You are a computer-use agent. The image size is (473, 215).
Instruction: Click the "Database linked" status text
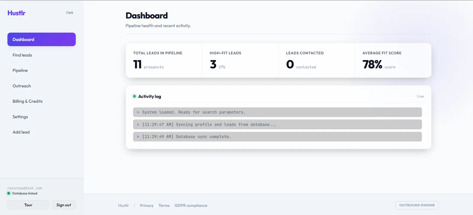click(25, 193)
